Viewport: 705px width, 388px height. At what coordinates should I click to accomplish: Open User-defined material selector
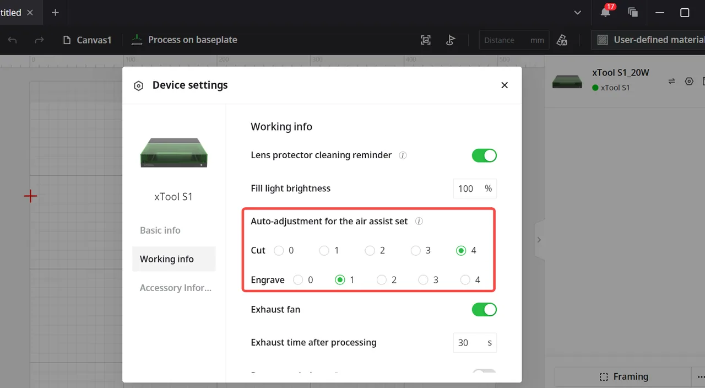tap(648, 40)
